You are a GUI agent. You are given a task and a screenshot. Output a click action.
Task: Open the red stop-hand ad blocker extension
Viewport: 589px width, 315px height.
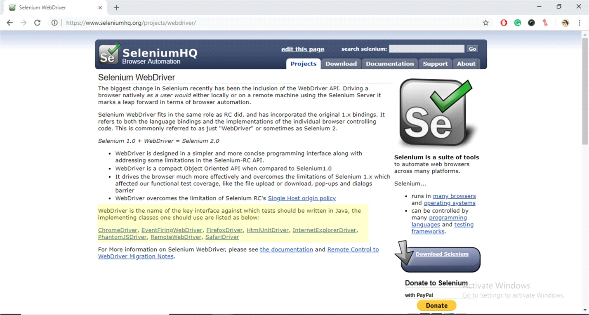[x=504, y=23]
